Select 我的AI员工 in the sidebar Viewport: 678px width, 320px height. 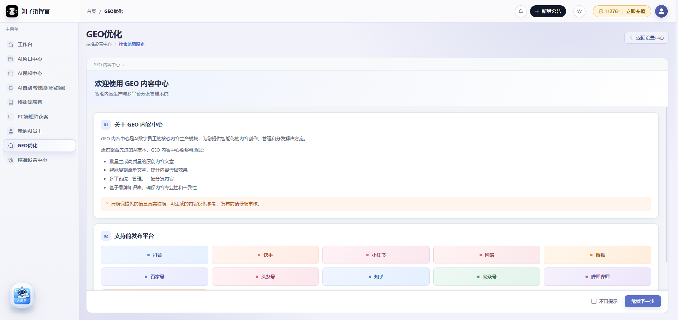pos(39,131)
